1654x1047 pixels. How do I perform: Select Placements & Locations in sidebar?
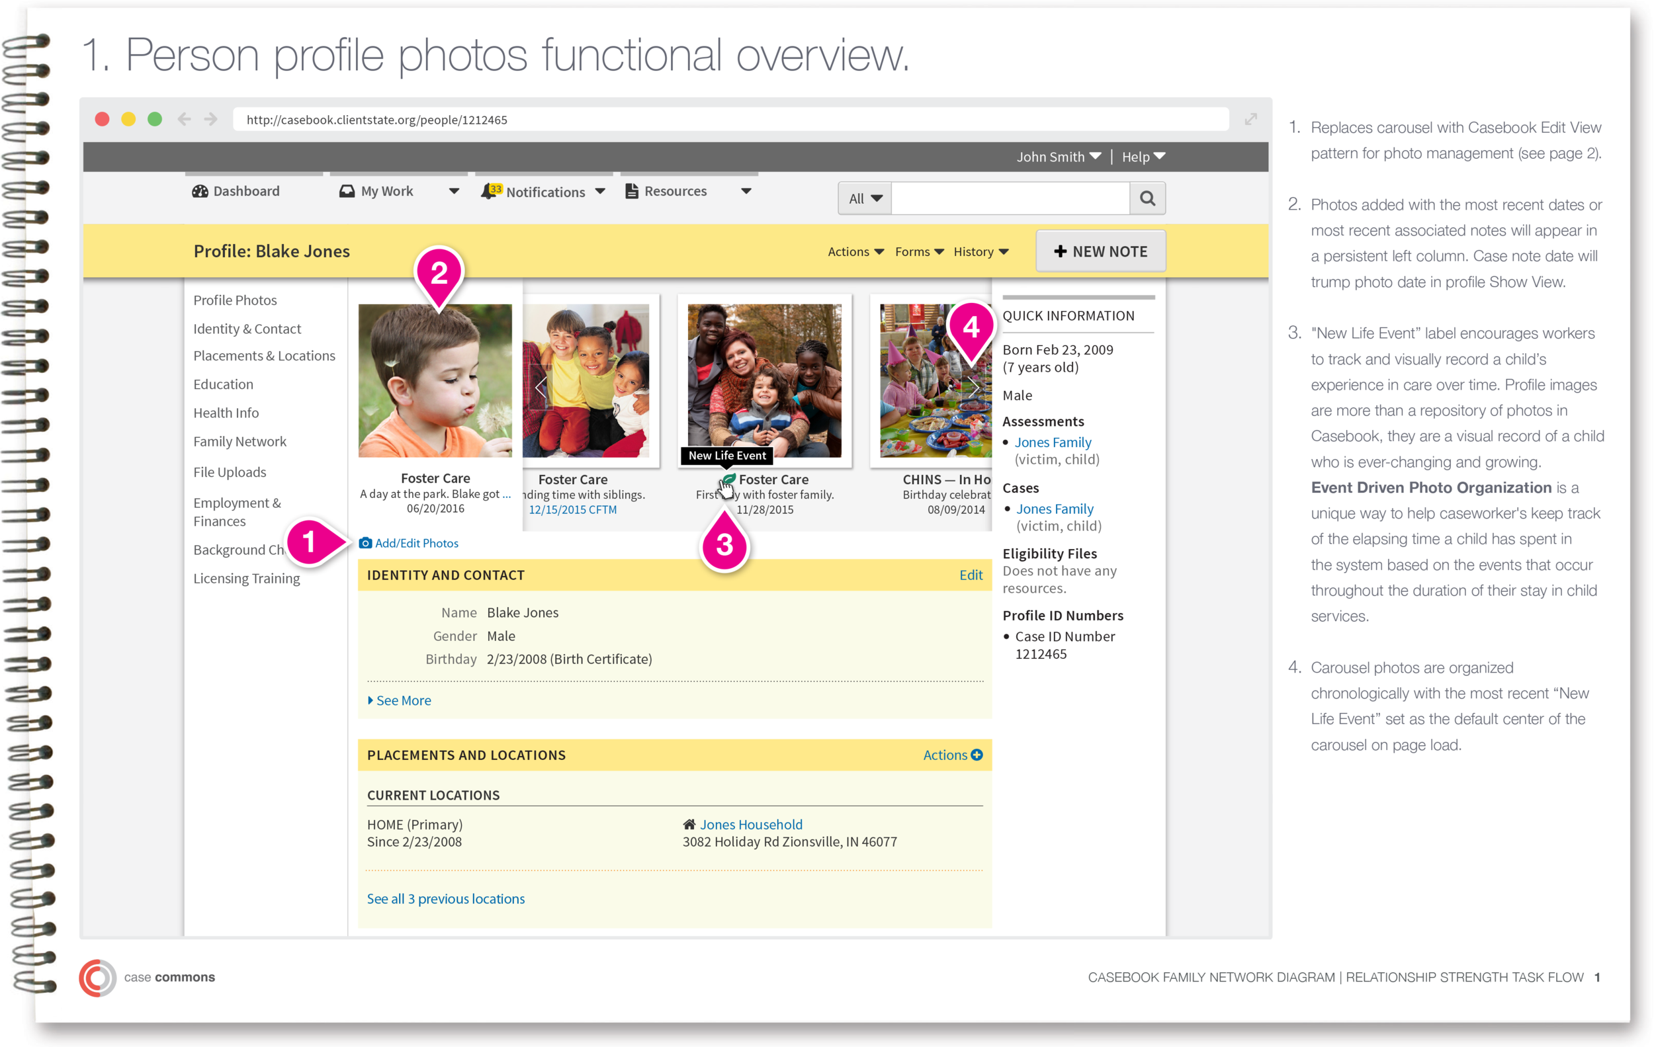tap(265, 356)
